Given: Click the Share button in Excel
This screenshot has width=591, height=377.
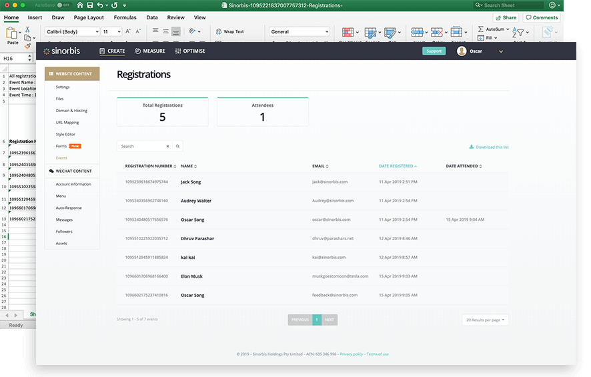Looking at the screenshot, I should click(506, 17).
